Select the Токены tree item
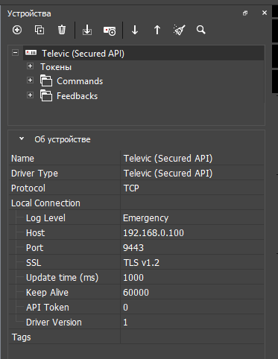Viewport: 278px width, 359px height. (56, 67)
